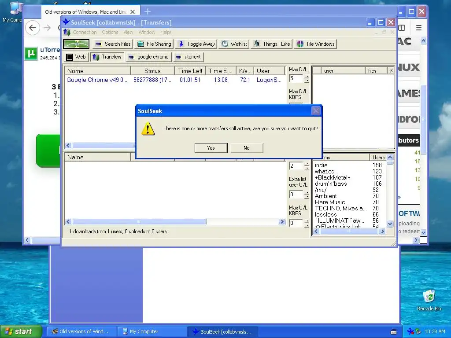Image resolution: width=451 pixels, height=338 pixels.
Task: Click the SoulSeek bird icon in title bar
Action: pos(66,22)
